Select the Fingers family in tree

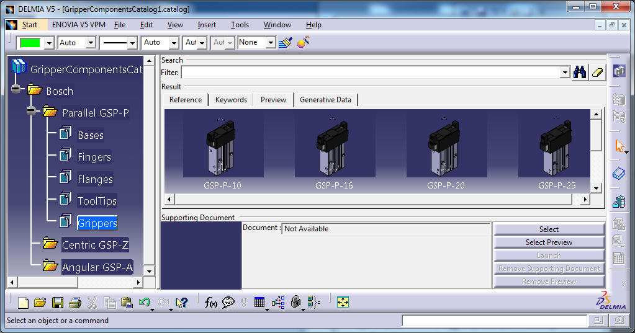coord(94,157)
